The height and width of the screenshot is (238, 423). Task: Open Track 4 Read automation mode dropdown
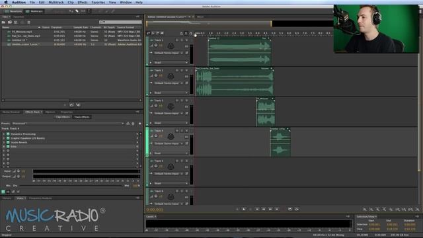(x=171, y=153)
